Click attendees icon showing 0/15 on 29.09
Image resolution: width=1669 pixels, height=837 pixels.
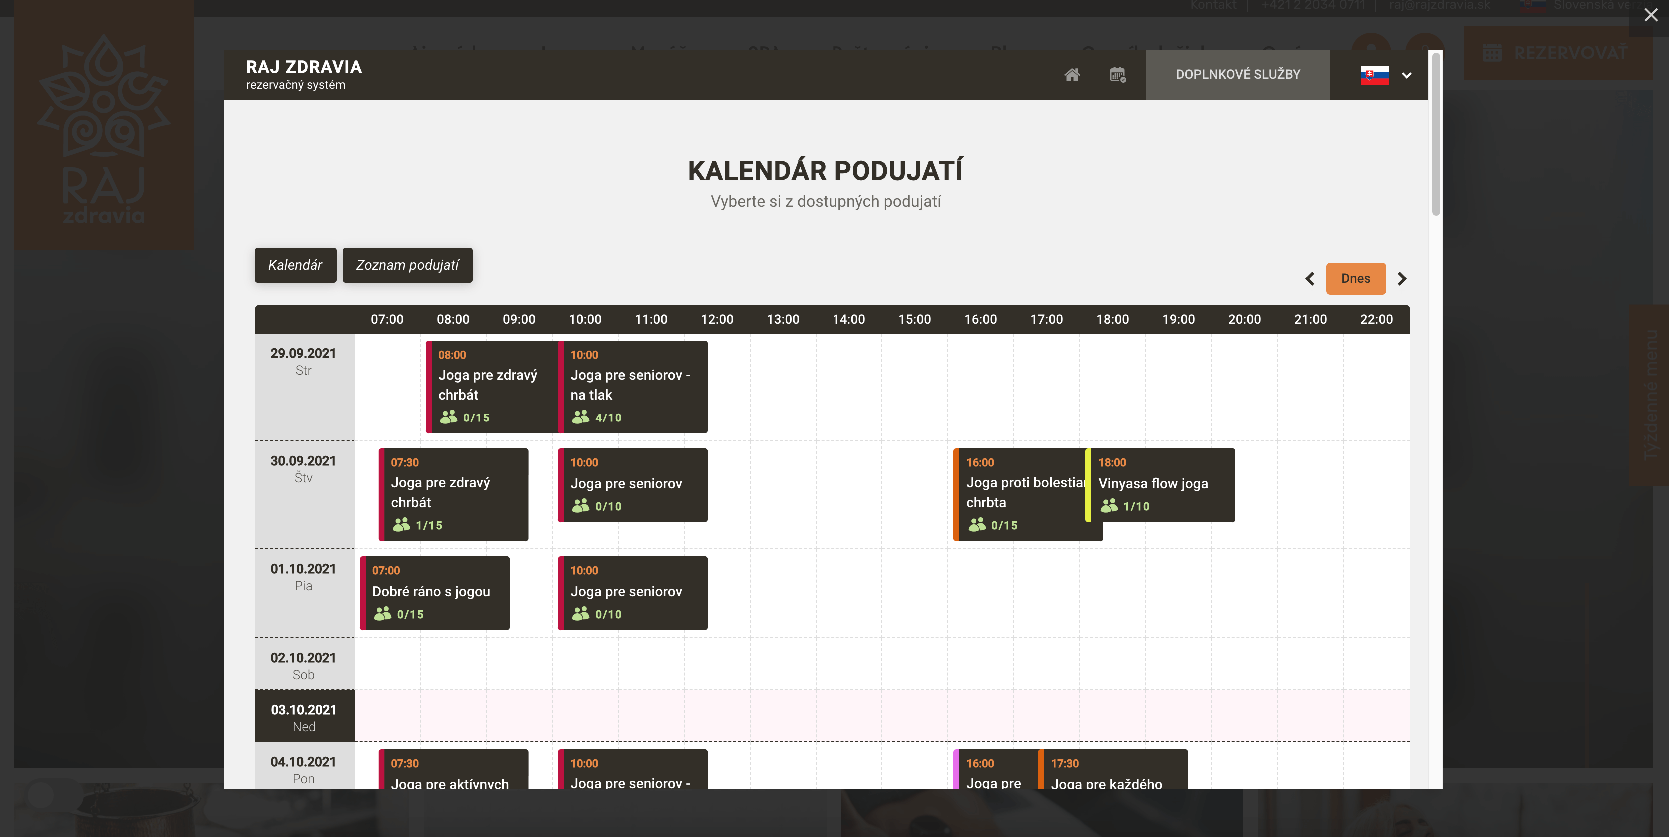[x=448, y=418]
